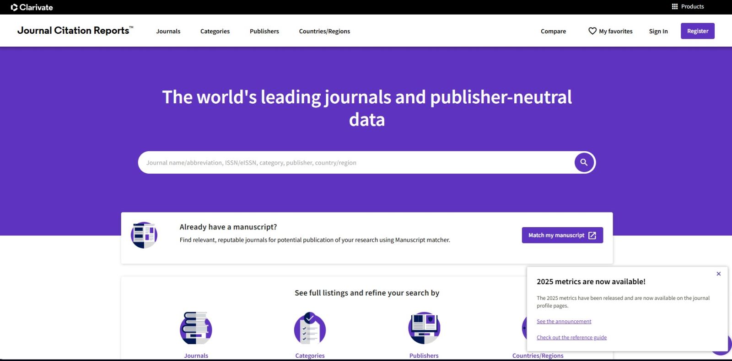Image resolution: width=732 pixels, height=361 pixels.
Task: Open the Publishers menu item
Action: [x=264, y=31]
